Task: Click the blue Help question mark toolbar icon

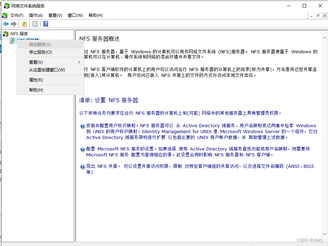Action: [x=46, y=24]
